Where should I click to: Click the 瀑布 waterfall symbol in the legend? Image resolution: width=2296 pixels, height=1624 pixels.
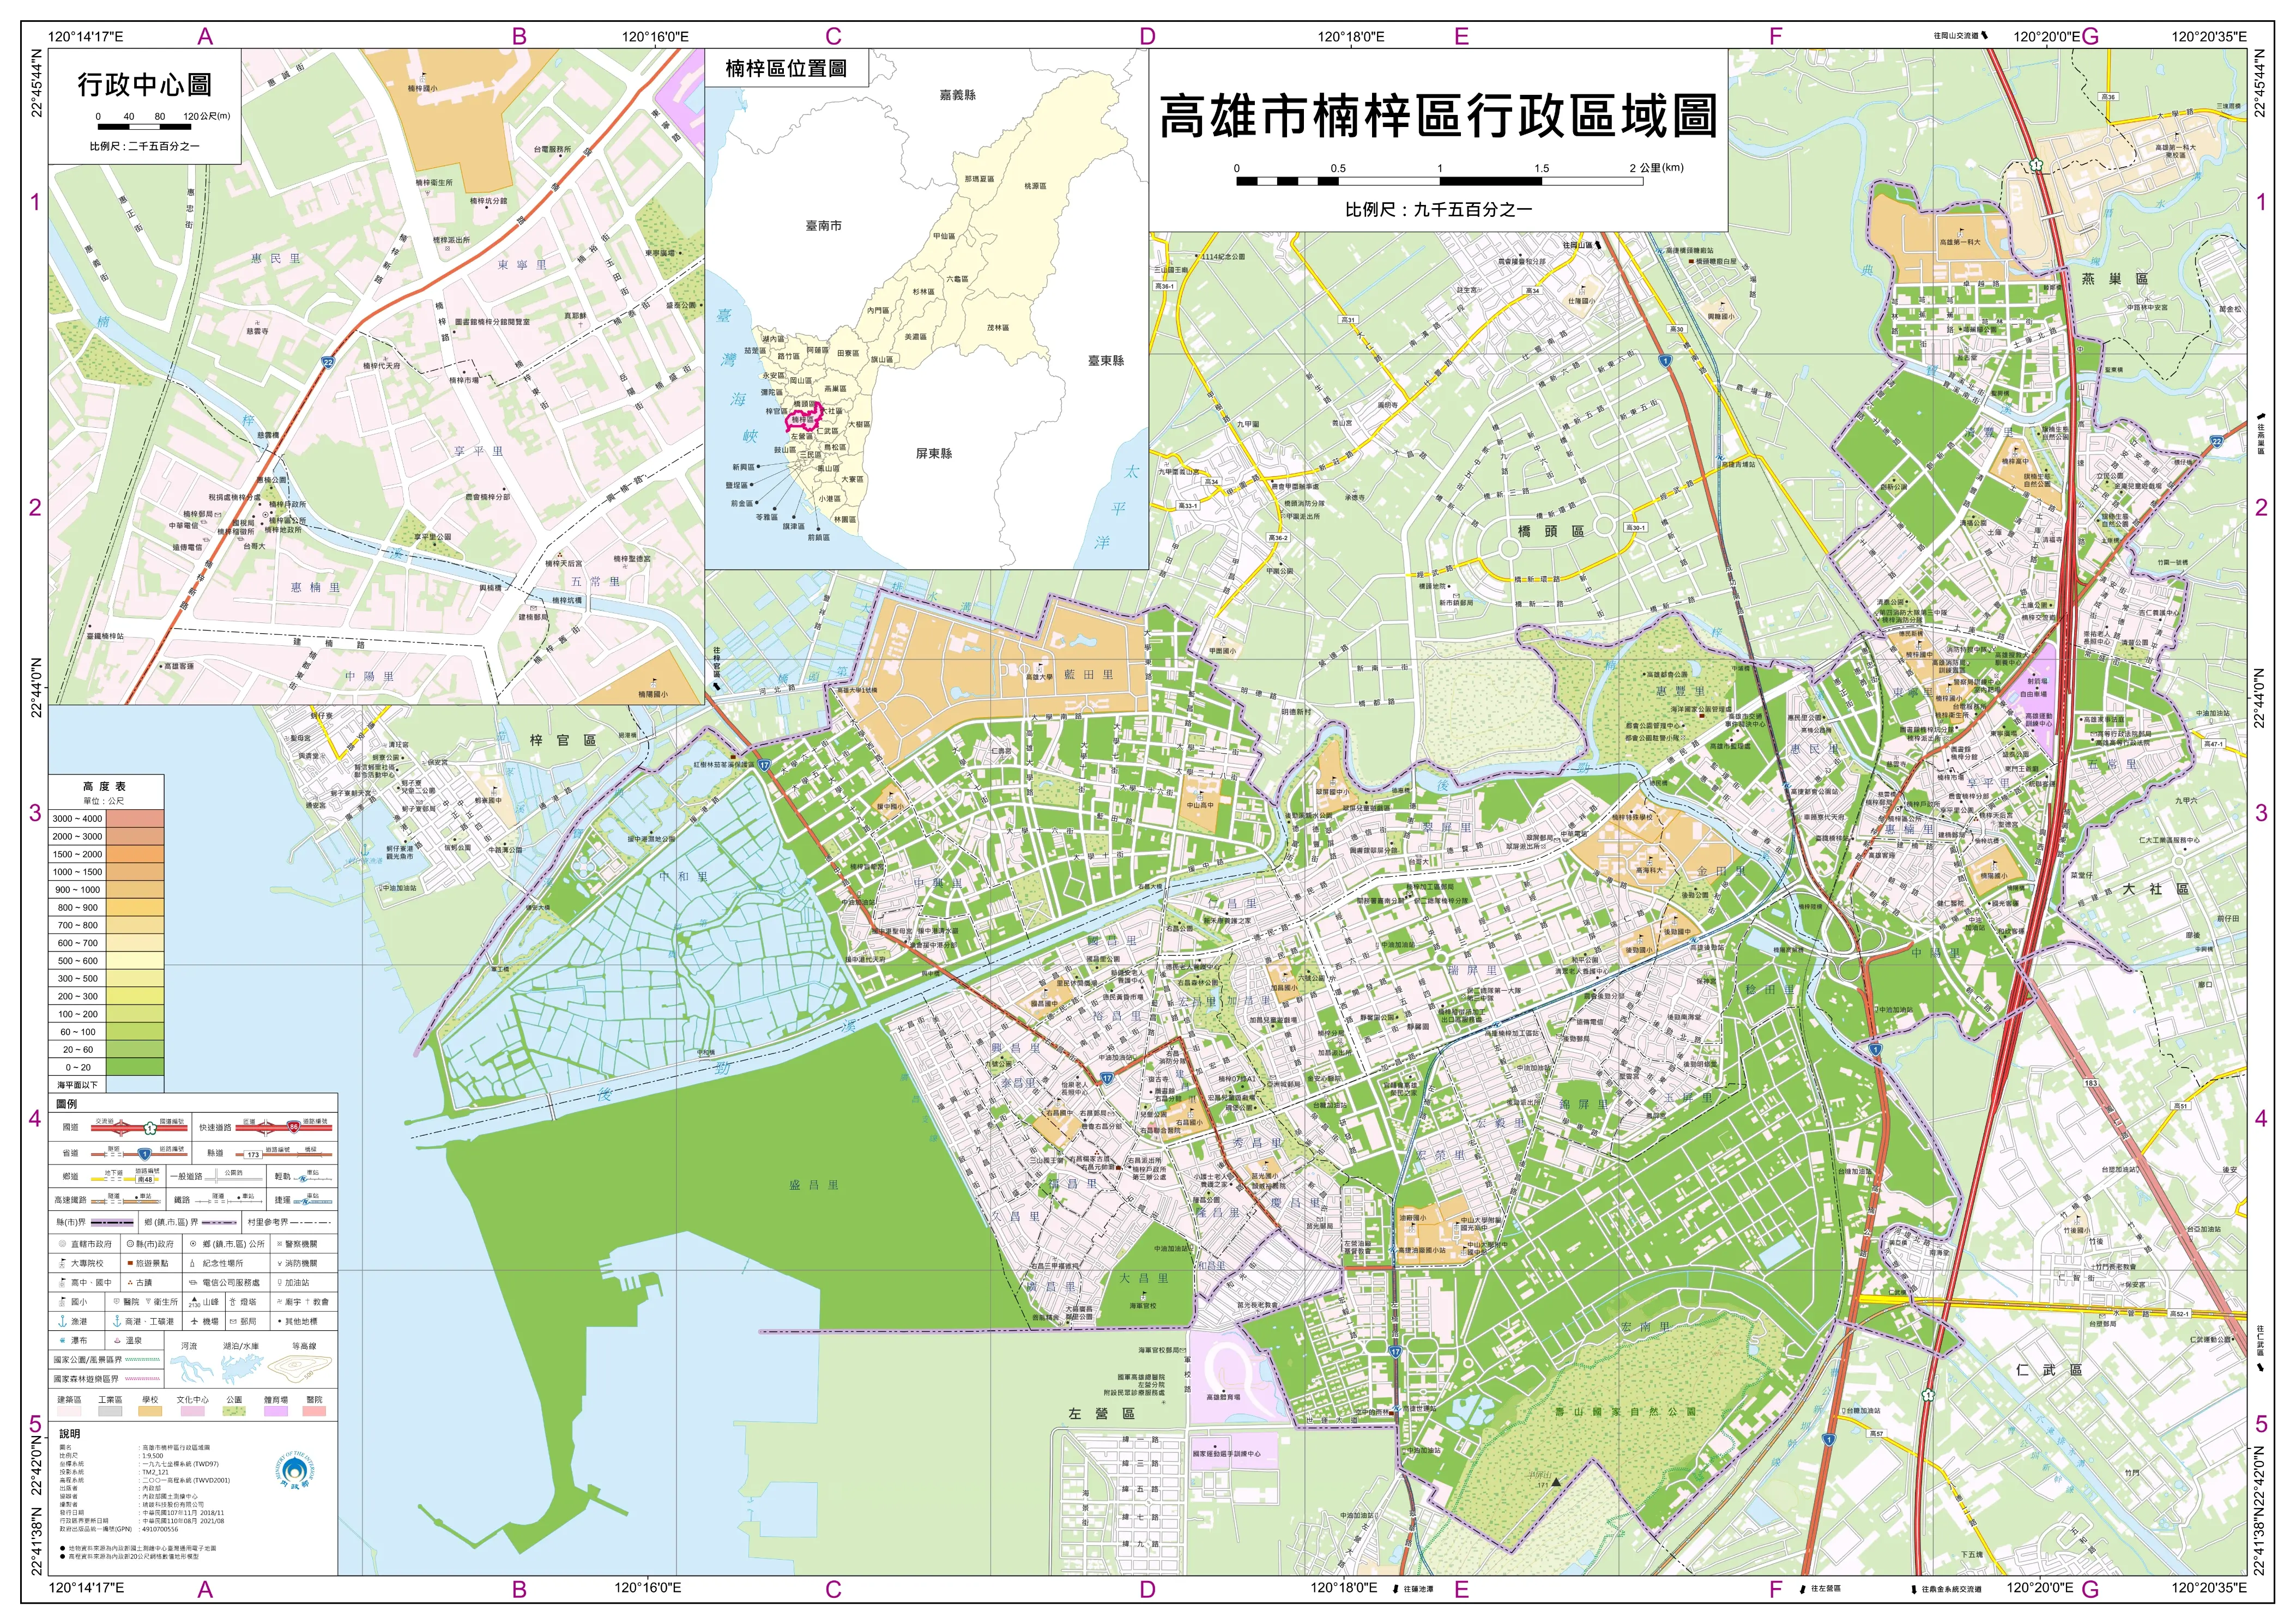[62, 1341]
